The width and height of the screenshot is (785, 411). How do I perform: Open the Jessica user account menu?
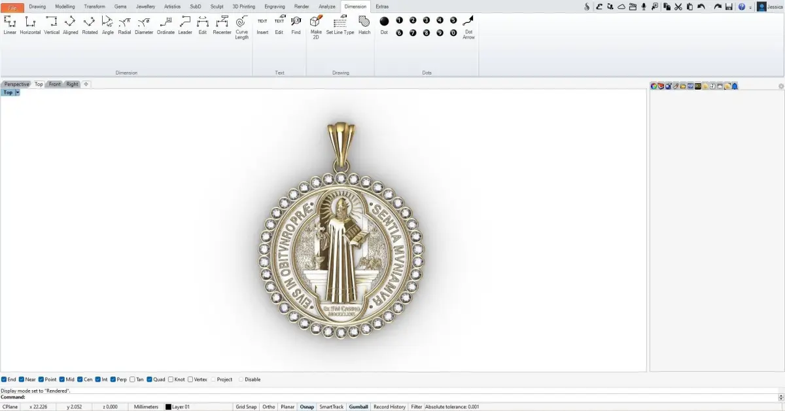(x=771, y=7)
